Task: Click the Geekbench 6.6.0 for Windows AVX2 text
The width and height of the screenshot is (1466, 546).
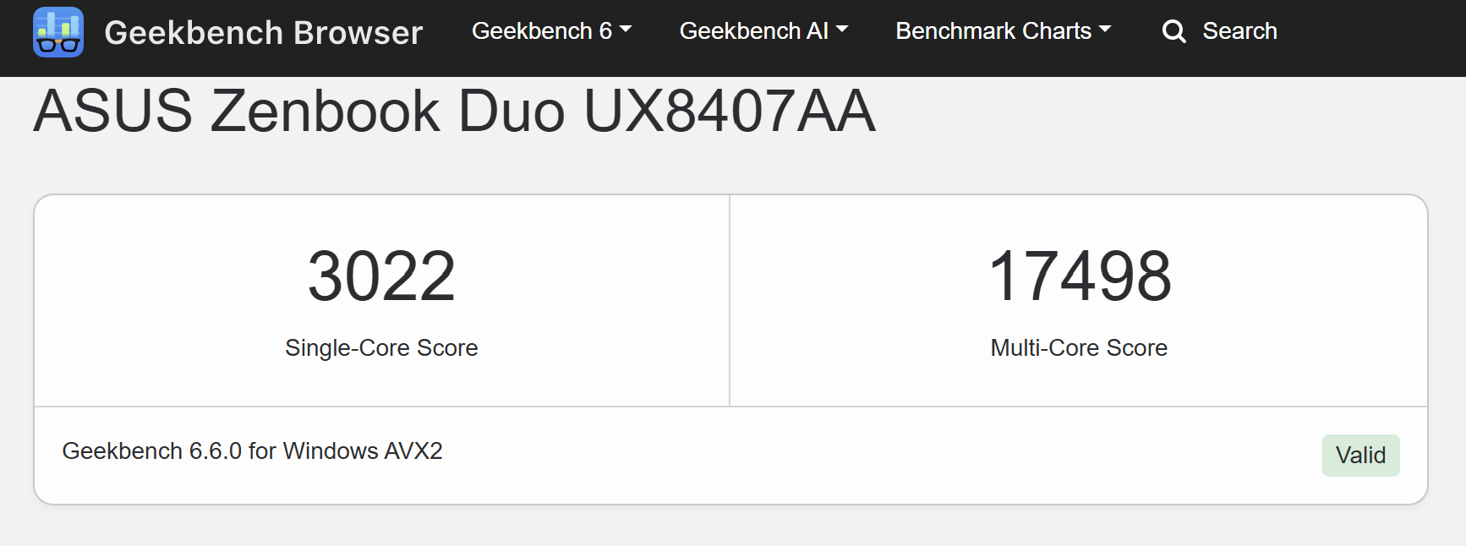Action: [x=252, y=451]
